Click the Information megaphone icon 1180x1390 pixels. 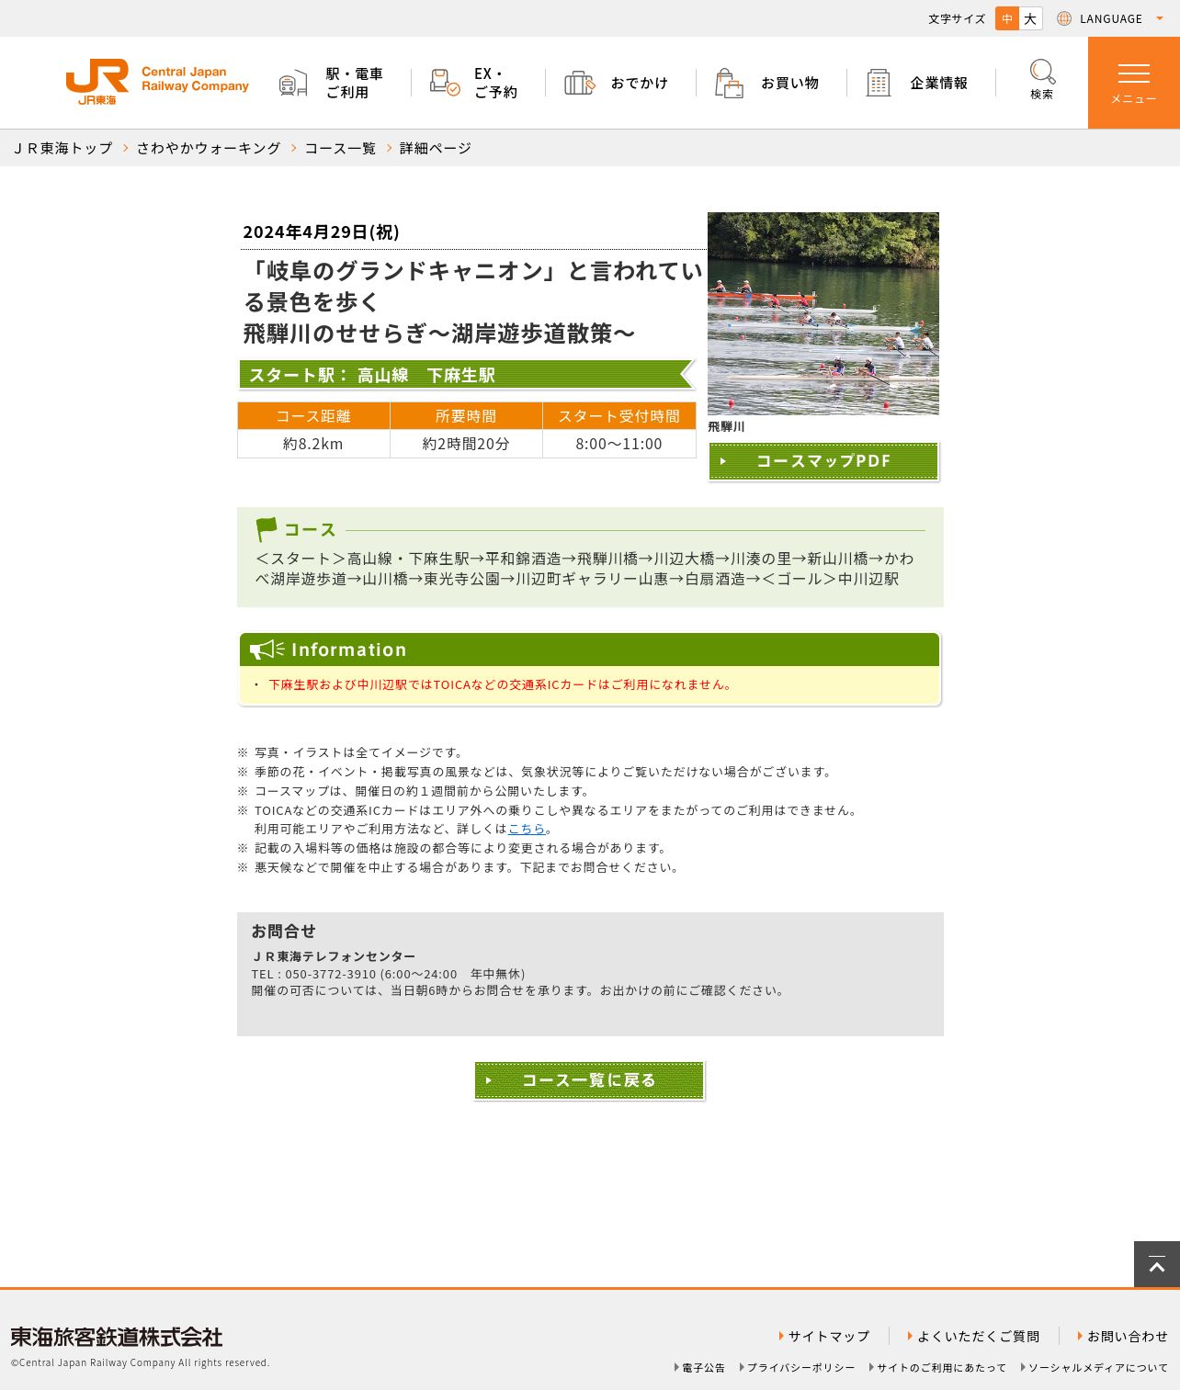[x=267, y=650]
